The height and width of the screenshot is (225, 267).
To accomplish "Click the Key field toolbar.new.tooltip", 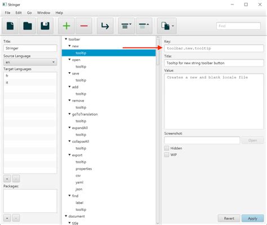I will (x=214, y=48).
